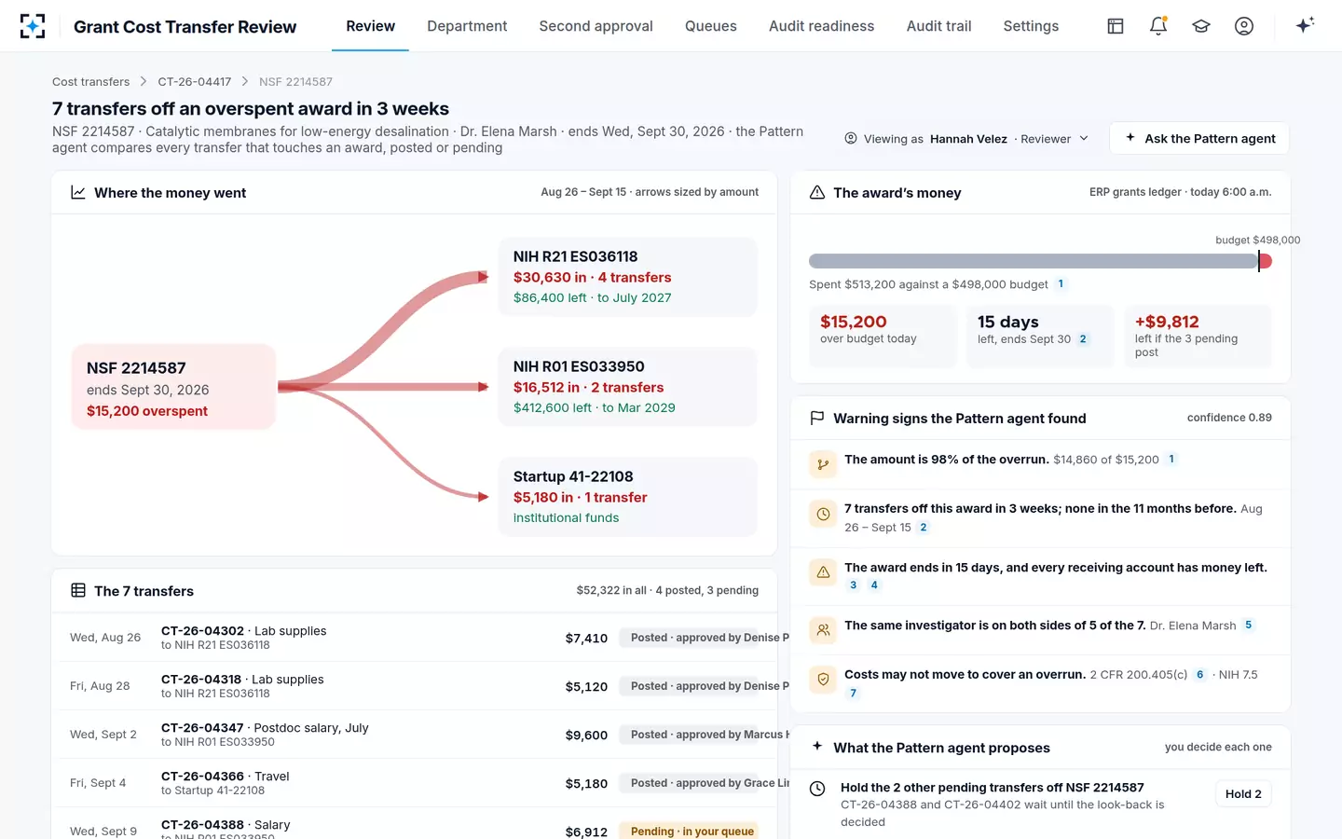Open CT-26-04417 breadcrumb link
The width and height of the screenshot is (1342, 839).
point(195,82)
